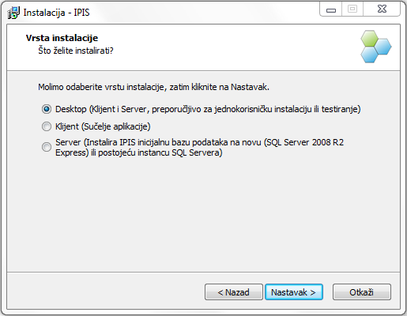Click the Server SQL Server 2008 R2 description
The width and height of the screenshot is (407, 316).
[199, 147]
